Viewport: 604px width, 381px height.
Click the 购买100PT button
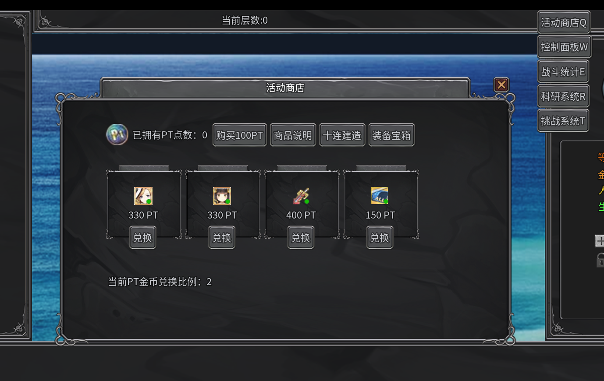pyautogui.click(x=239, y=135)
